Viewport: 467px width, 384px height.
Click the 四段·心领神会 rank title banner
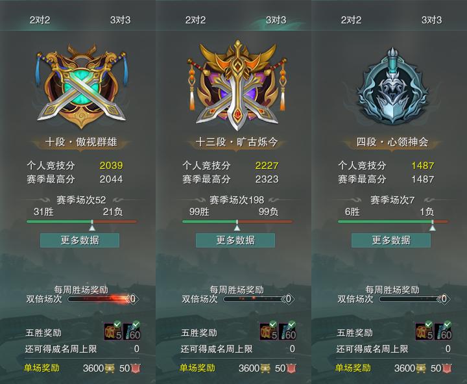[392, 142]
